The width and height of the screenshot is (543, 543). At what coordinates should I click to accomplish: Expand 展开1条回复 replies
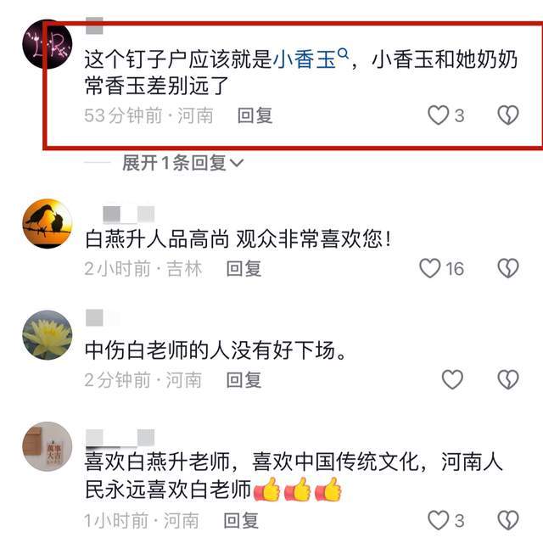183,163
